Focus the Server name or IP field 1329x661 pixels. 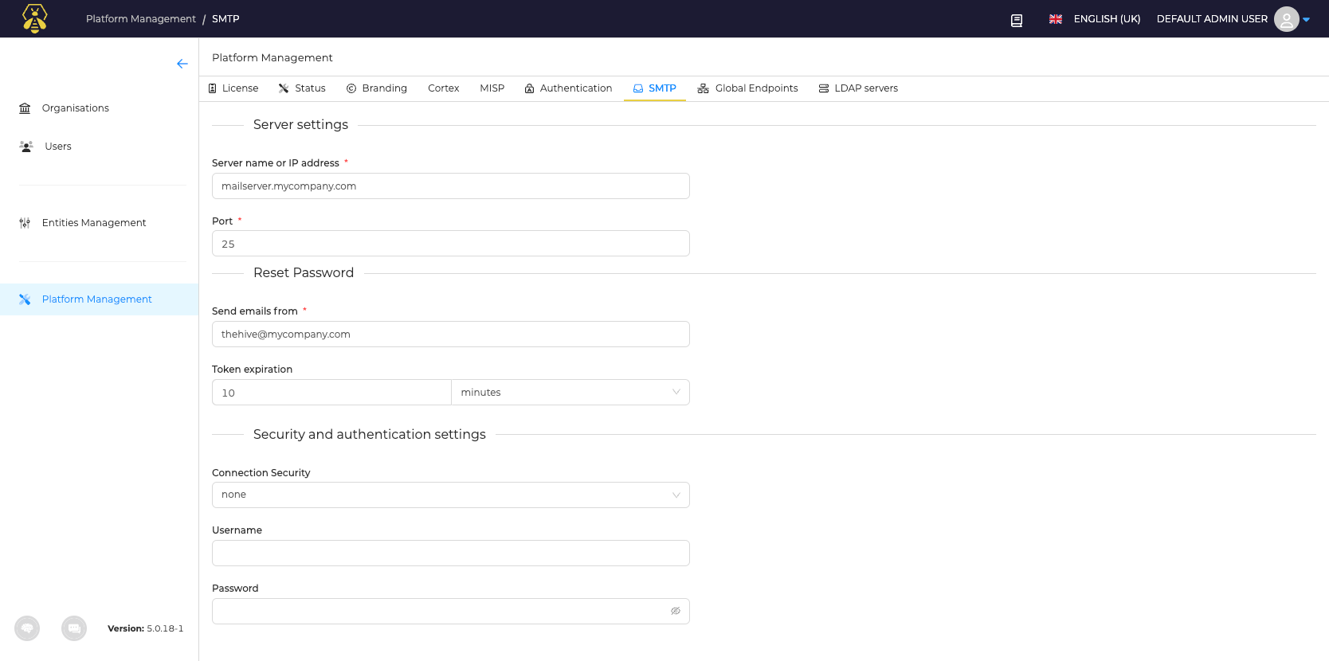[450, 186]
